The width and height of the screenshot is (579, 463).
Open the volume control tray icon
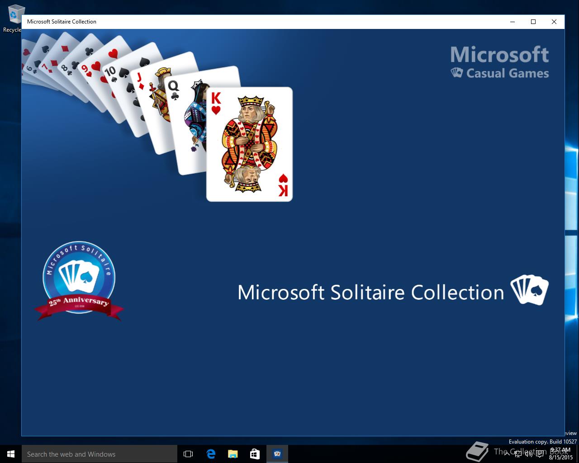click(x=529, y=454)
